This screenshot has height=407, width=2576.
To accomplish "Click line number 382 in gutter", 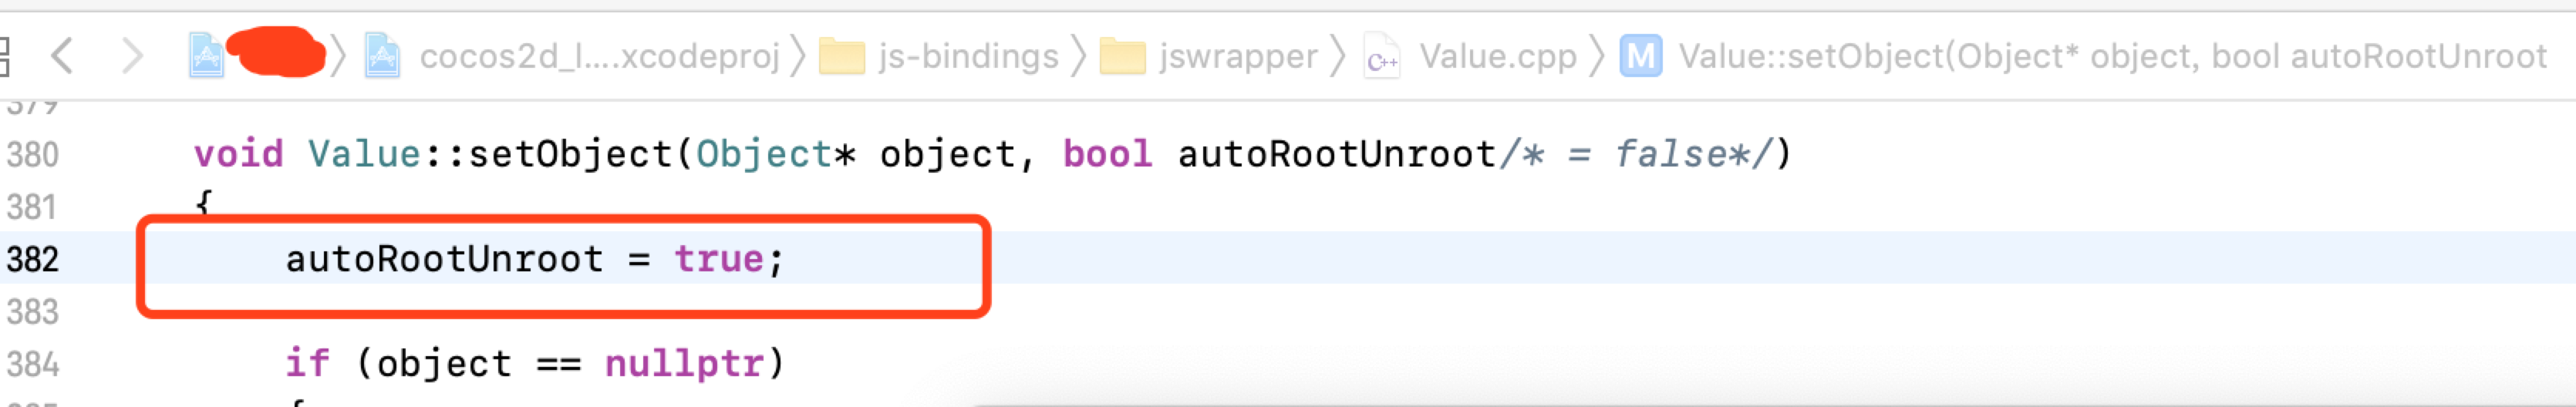I will [33, 259].
